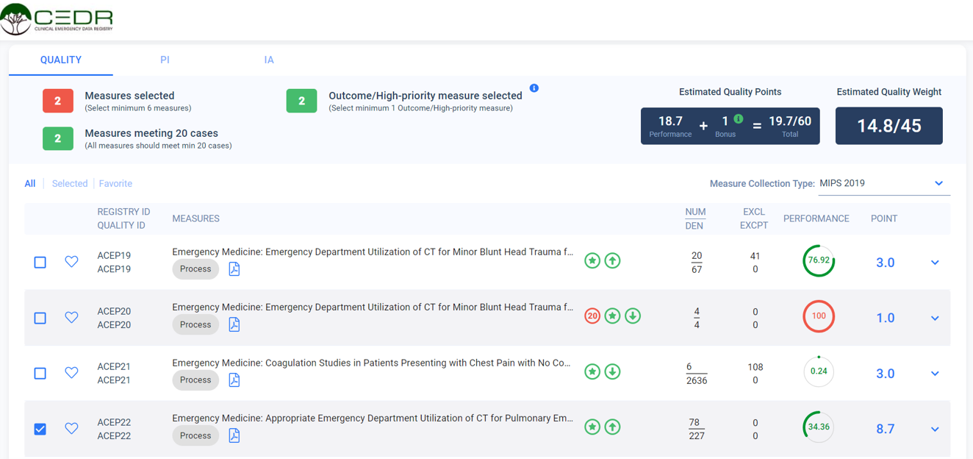Open the PDF document for ACEP22
Image resolution: width=973 pixels, height=459 pixels.
click(x=234, y=435)
